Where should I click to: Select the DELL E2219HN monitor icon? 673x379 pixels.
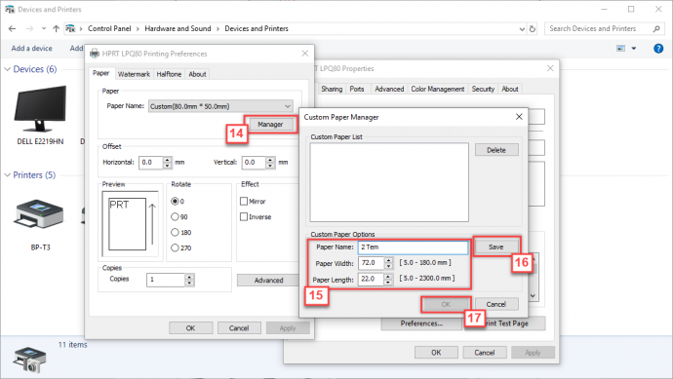point(40,108)
